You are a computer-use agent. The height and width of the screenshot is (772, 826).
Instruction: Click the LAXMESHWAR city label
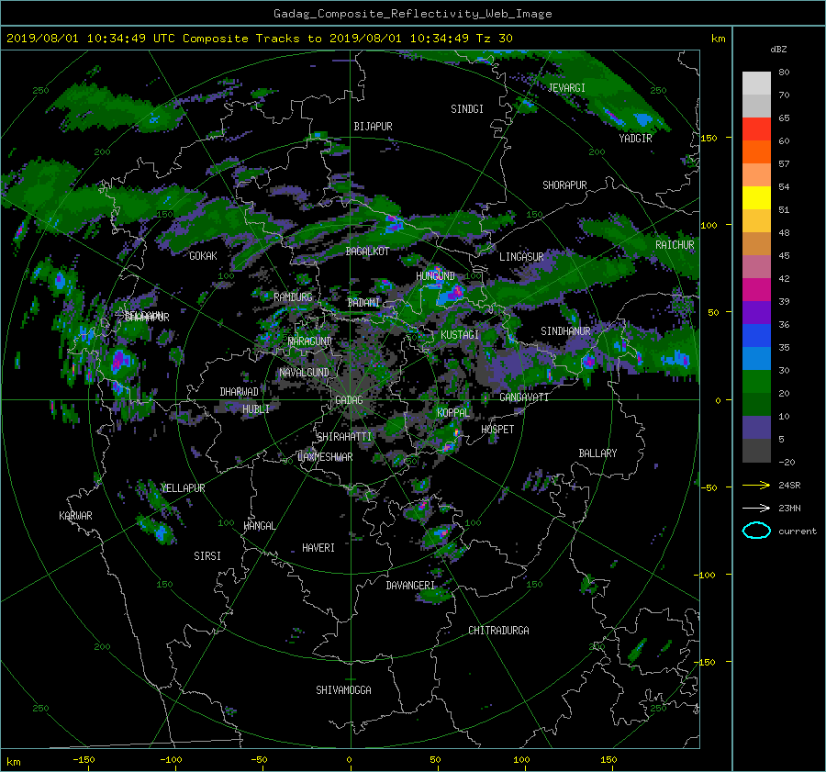click(x=325, y=457)
